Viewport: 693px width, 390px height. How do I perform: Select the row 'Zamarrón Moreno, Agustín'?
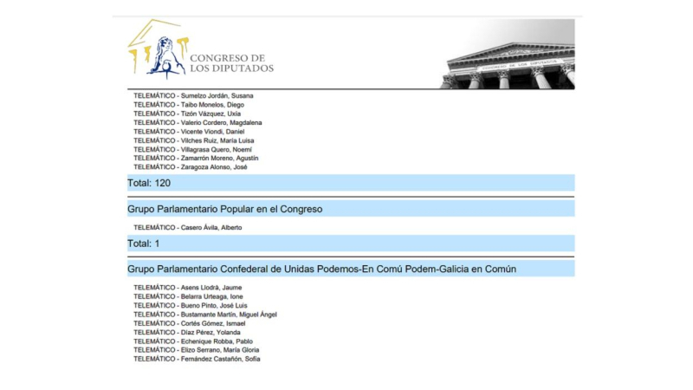pyautogui.click(x=197, y=158)
